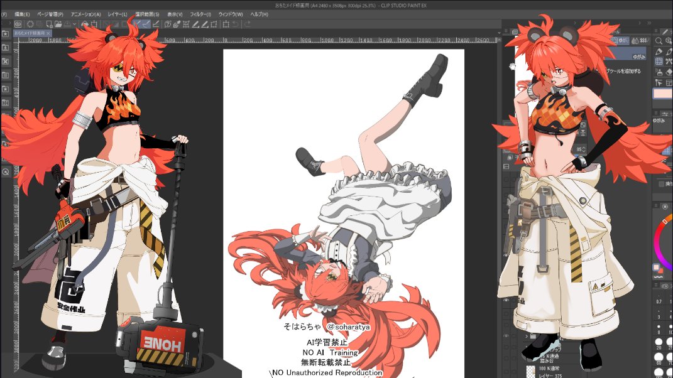Collapse the right panel dock with the double chevron
This screenshot has height=378, width=673.
[x=649, y=23]
